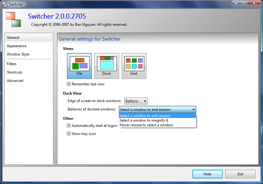Close the Switcher window
This screenshot has width=263, height=184.
tap(254, 3)
